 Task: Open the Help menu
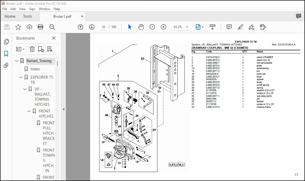(x=57, y=9)
